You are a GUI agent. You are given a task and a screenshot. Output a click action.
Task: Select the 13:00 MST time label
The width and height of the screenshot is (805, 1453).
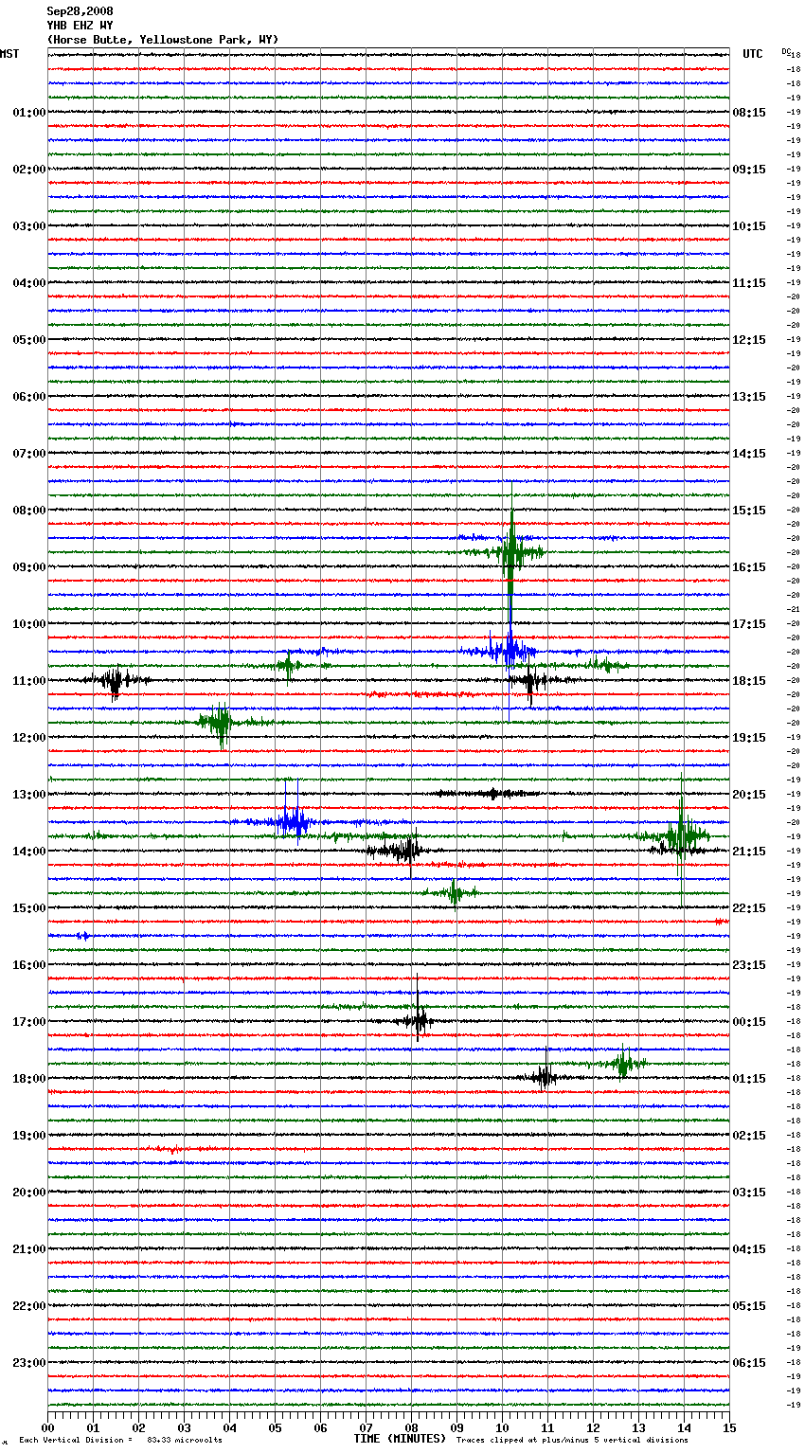tap(28, 795)
